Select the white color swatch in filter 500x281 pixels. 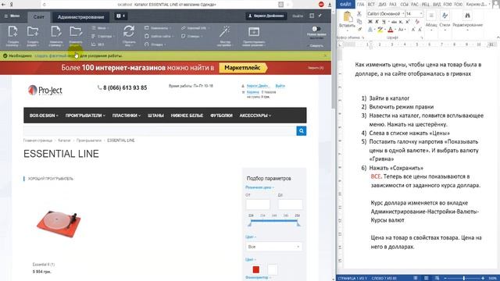(x=273, y=270)
